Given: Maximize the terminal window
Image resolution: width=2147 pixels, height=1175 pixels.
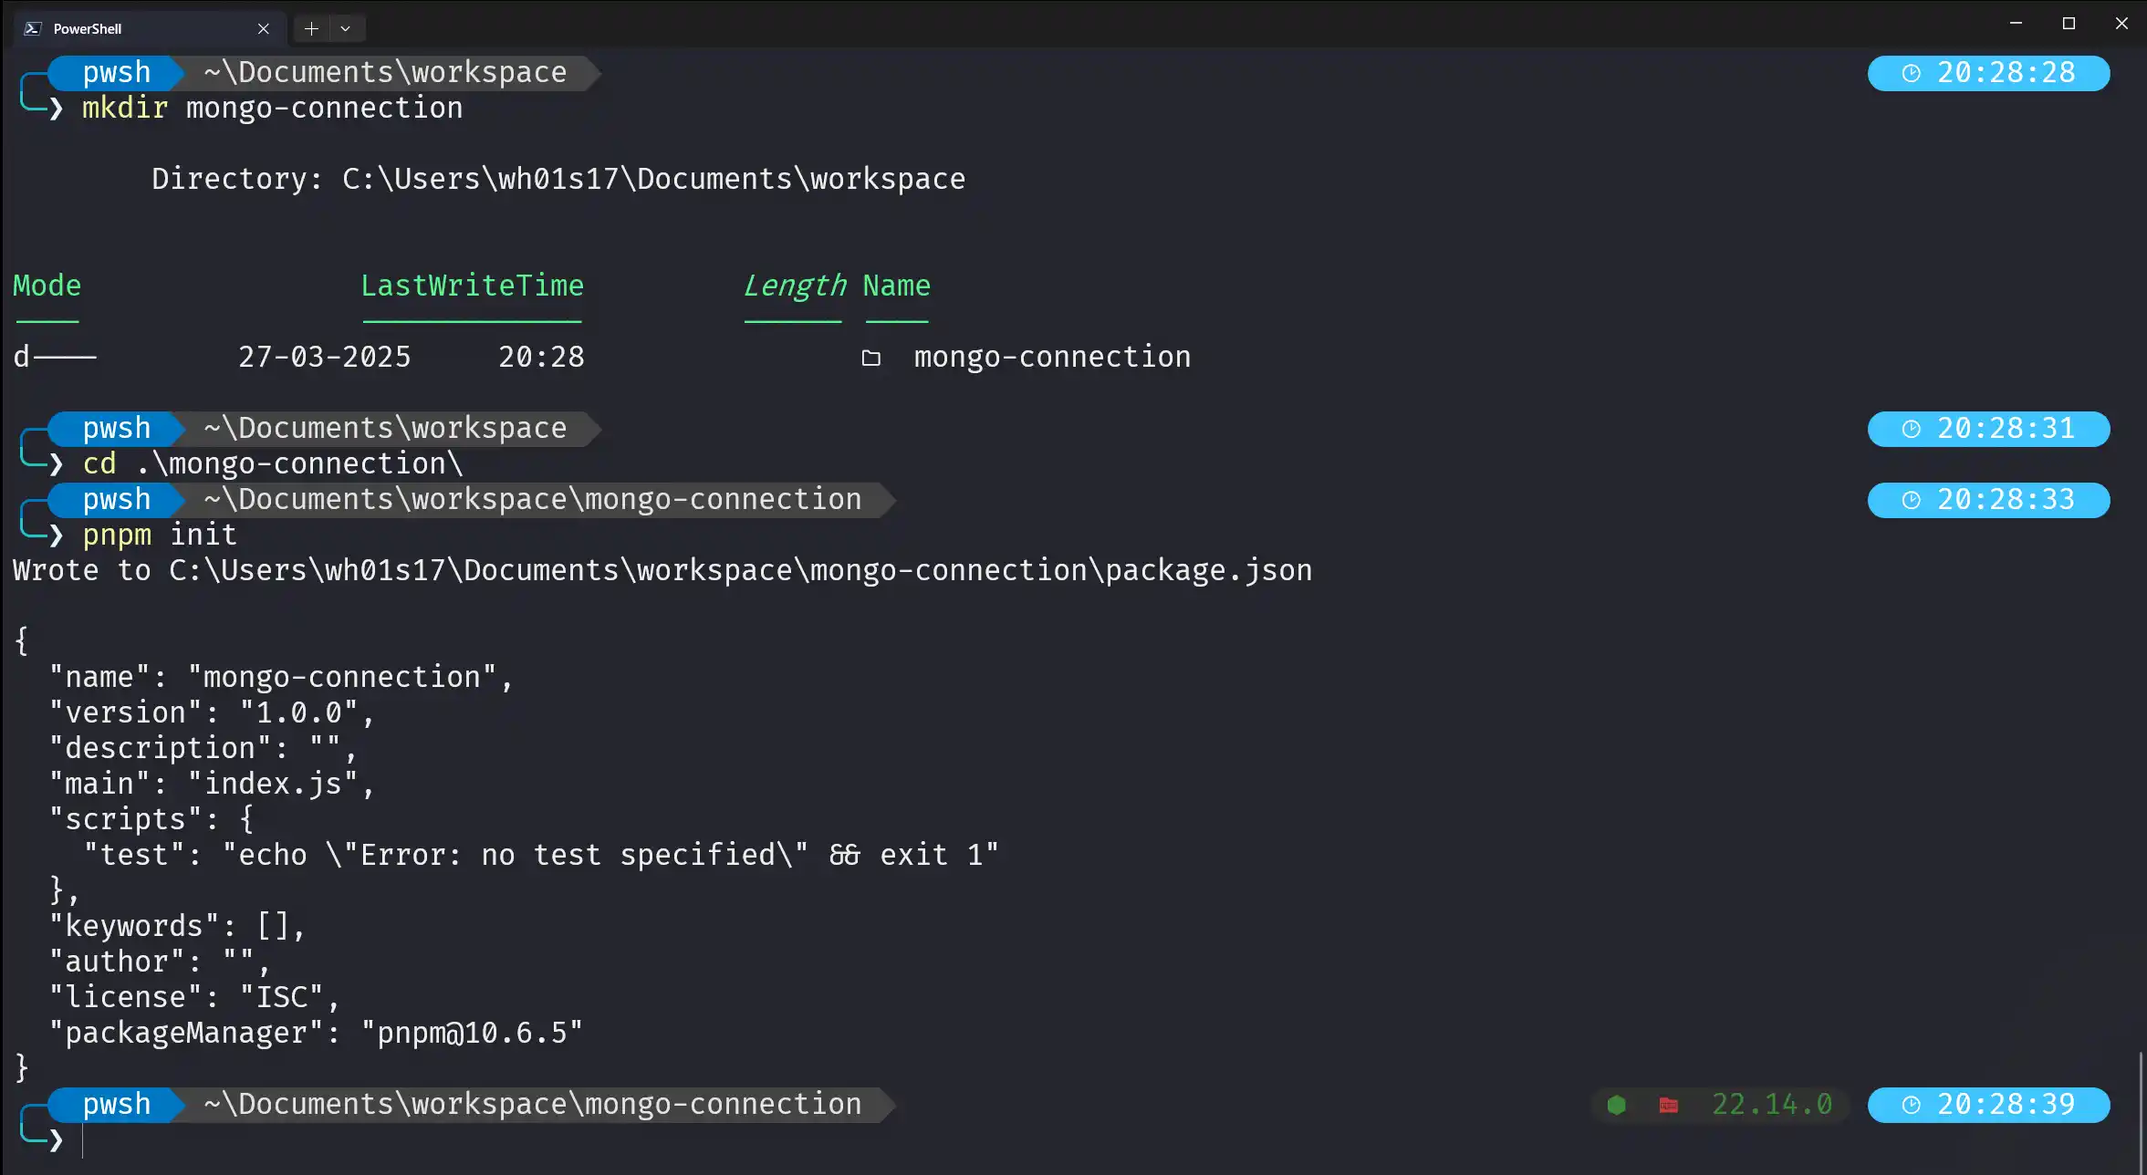Looking at the screenshot, I should click(2069, 24).
